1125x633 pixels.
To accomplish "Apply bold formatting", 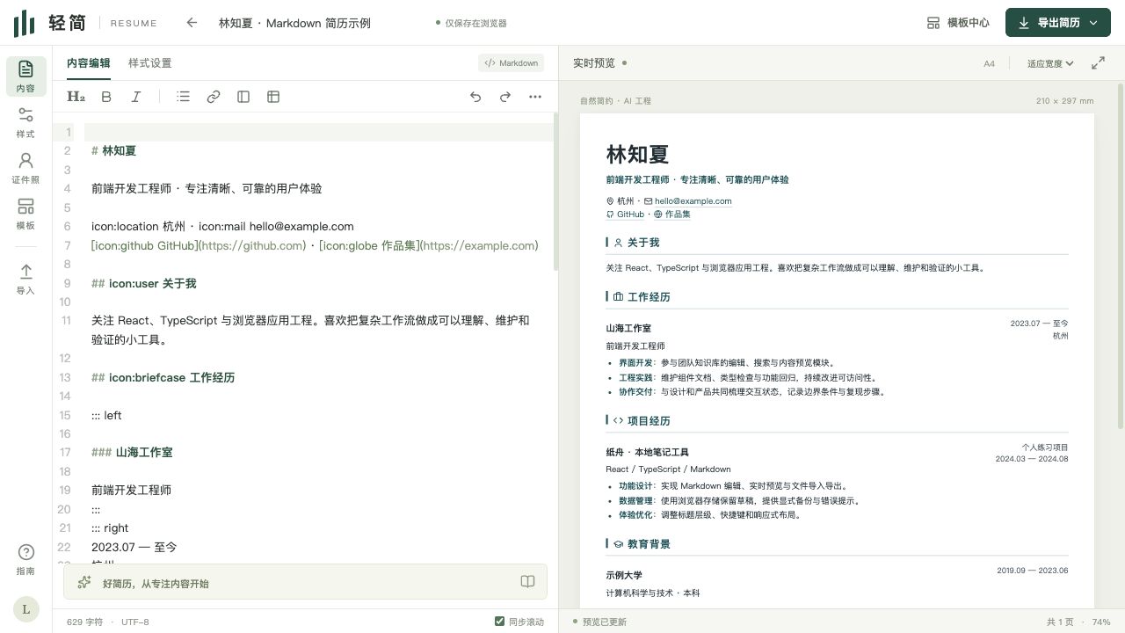I will pos(106,97).
